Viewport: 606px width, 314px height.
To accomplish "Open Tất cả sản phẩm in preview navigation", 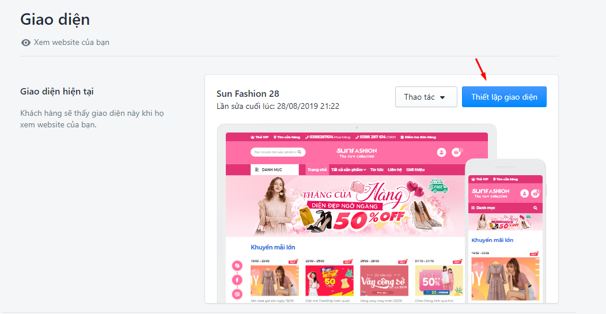I will pos(348,170).
